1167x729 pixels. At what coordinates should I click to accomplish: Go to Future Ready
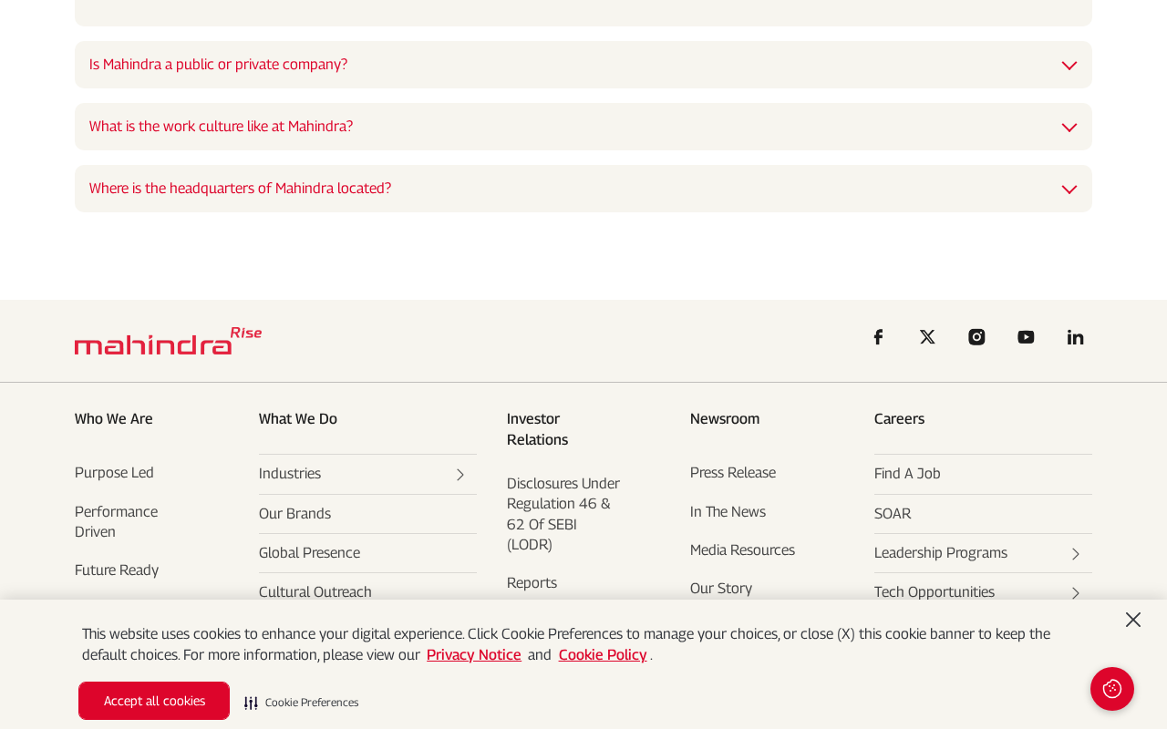pyautogui.click(x=117, y=570)
